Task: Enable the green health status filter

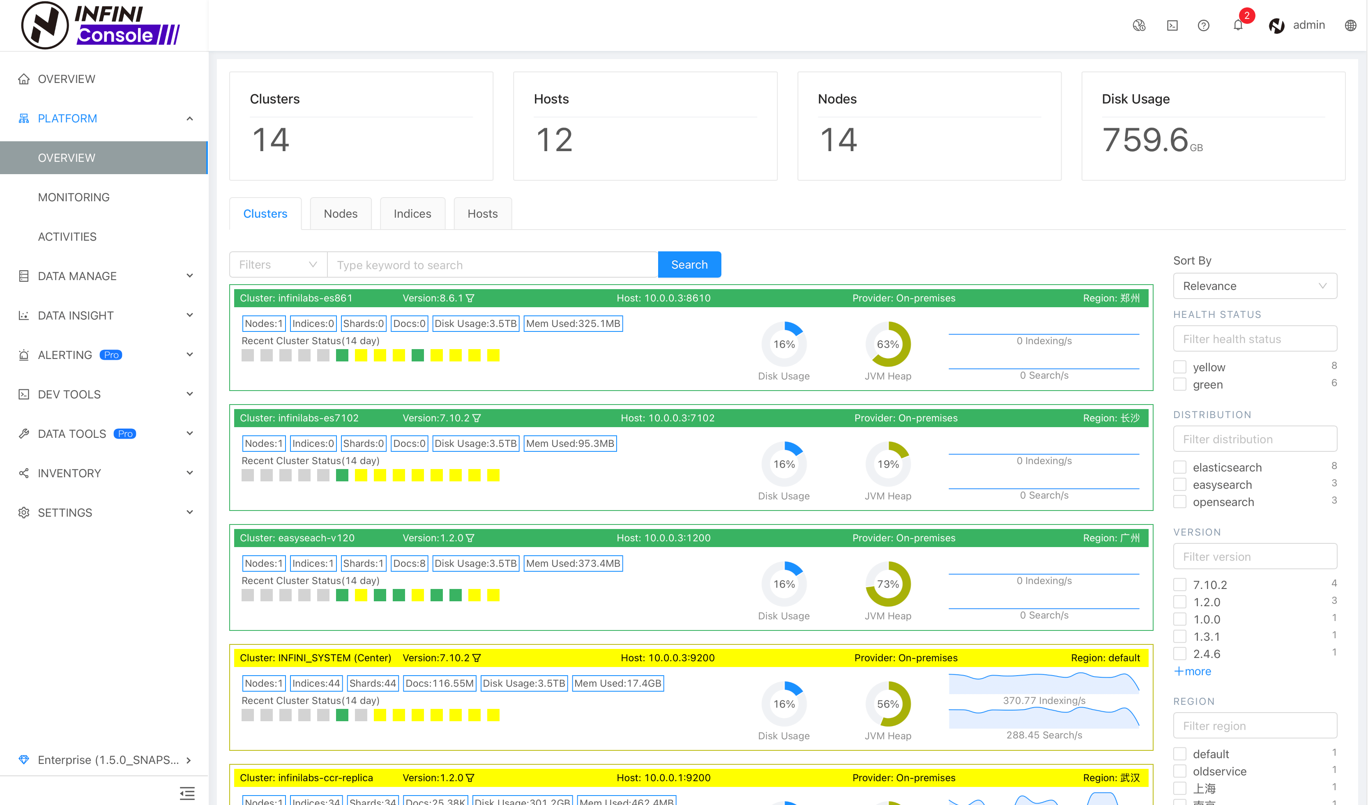Action: [x=1180, y=384]
